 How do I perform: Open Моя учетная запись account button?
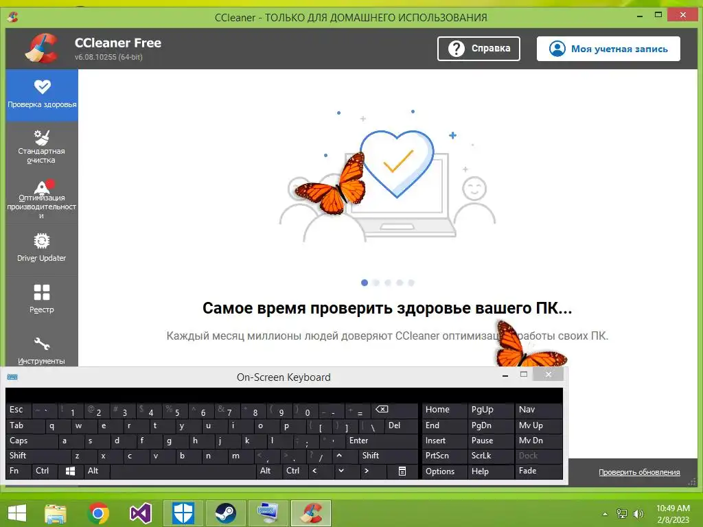(x=608, y=49)
